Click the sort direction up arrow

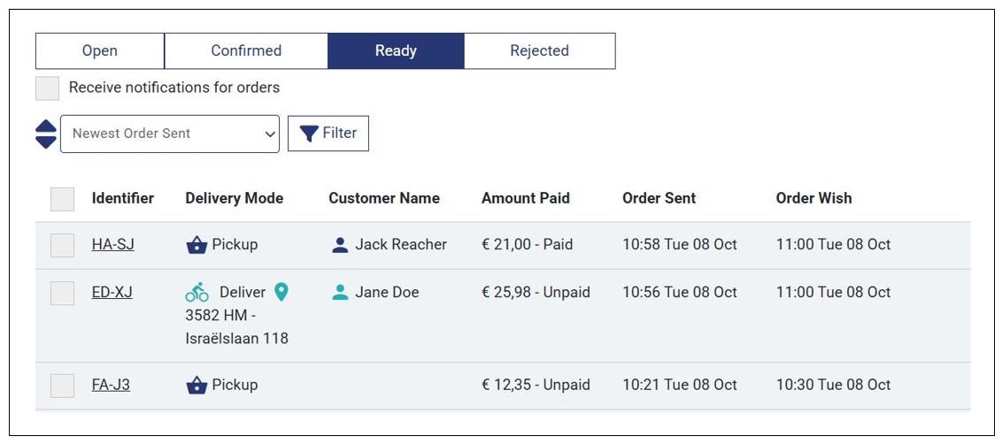[x=46, y=126]
